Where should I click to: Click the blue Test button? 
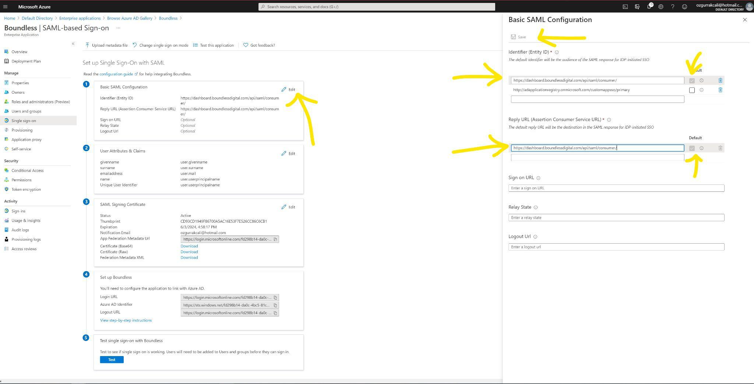(112, 360)
